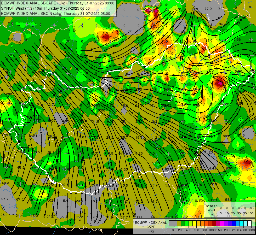The image size is (256, 235).
Task: Click the '56.3' value on the map
Action: click(198, 169)
